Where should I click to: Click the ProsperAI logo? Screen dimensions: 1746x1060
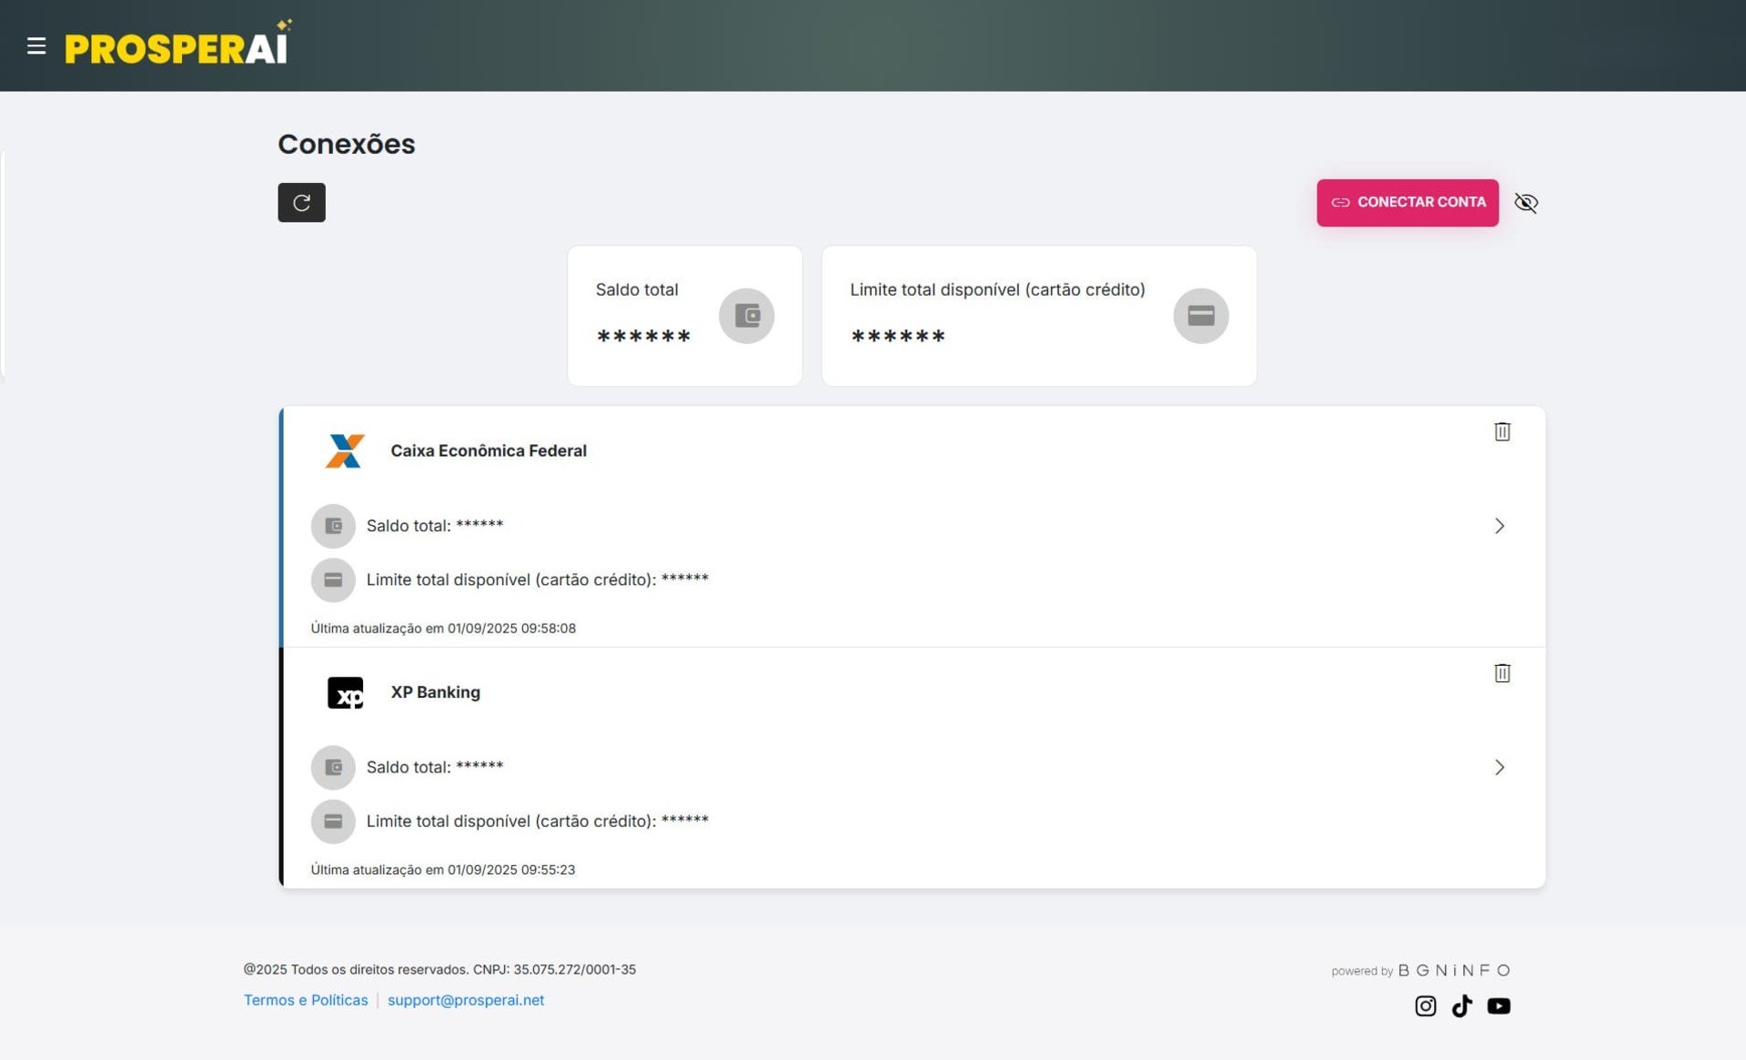click(178, 43)
